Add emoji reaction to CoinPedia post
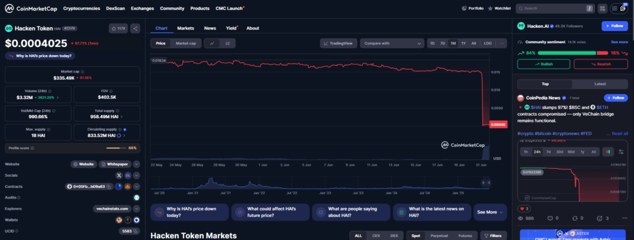 click(x=602, y=218)
